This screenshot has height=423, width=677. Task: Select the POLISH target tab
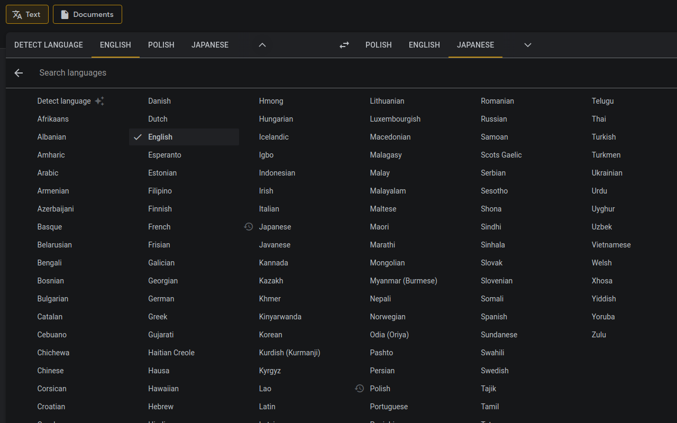(379, 45)
